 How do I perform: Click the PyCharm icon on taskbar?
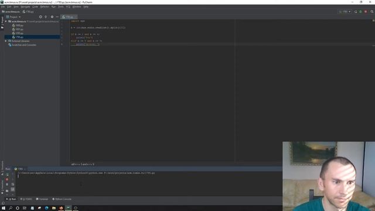(x=68, y=208)
